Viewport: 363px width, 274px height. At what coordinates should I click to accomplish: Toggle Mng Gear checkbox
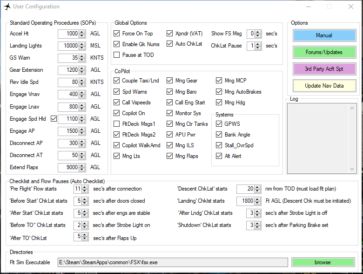coord(170,81)
